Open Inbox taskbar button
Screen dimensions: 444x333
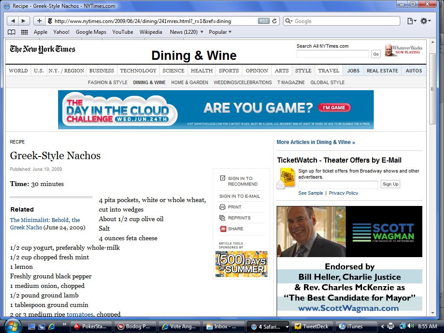(x=223, y=326)
